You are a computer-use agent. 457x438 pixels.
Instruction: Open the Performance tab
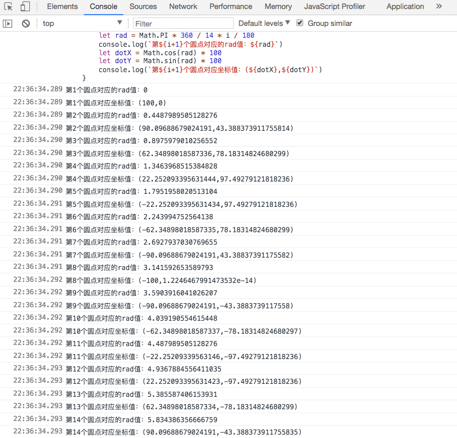click(x=231, y=6)
